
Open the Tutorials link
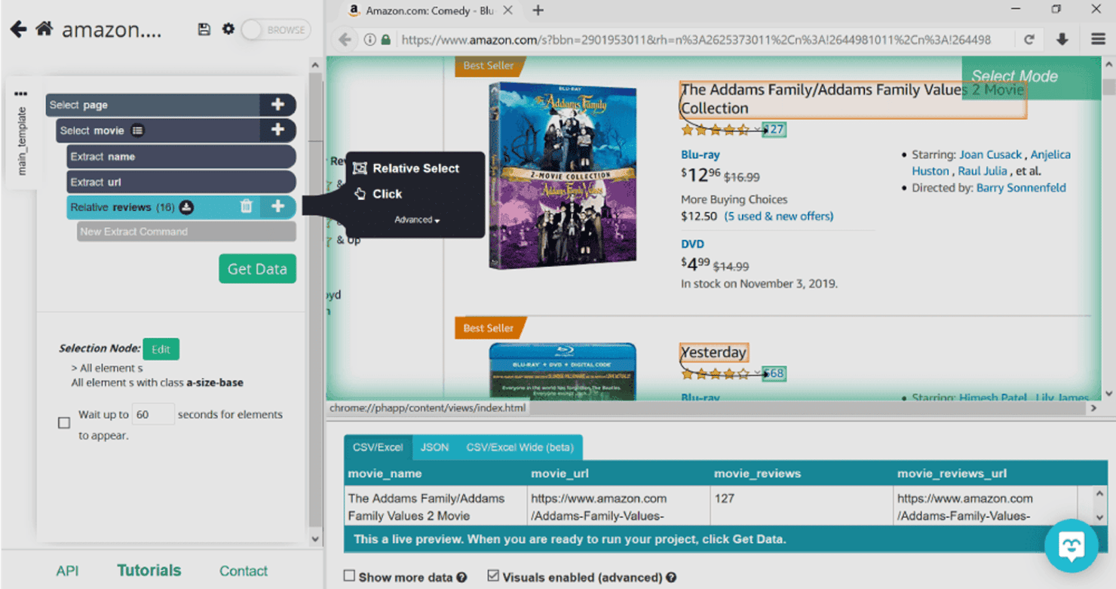tap(149, 570)
